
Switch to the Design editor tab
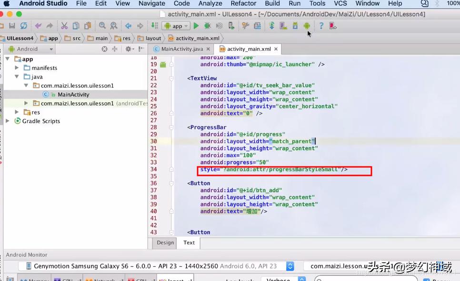(x=165, y=242)
